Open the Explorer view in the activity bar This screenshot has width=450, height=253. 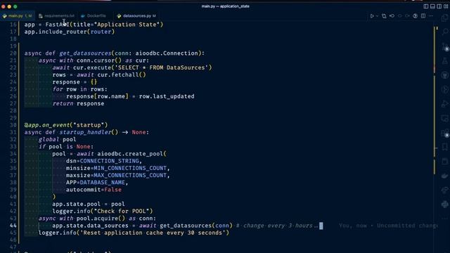(x=444, y=18)
